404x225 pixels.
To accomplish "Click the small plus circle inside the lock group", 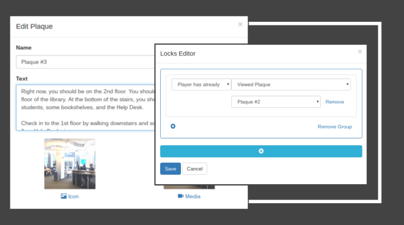I will coord(173,126).
